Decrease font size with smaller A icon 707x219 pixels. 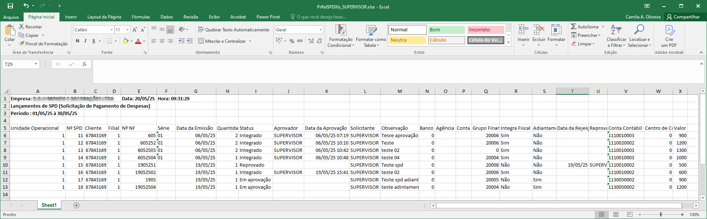(x=143, y=30)
